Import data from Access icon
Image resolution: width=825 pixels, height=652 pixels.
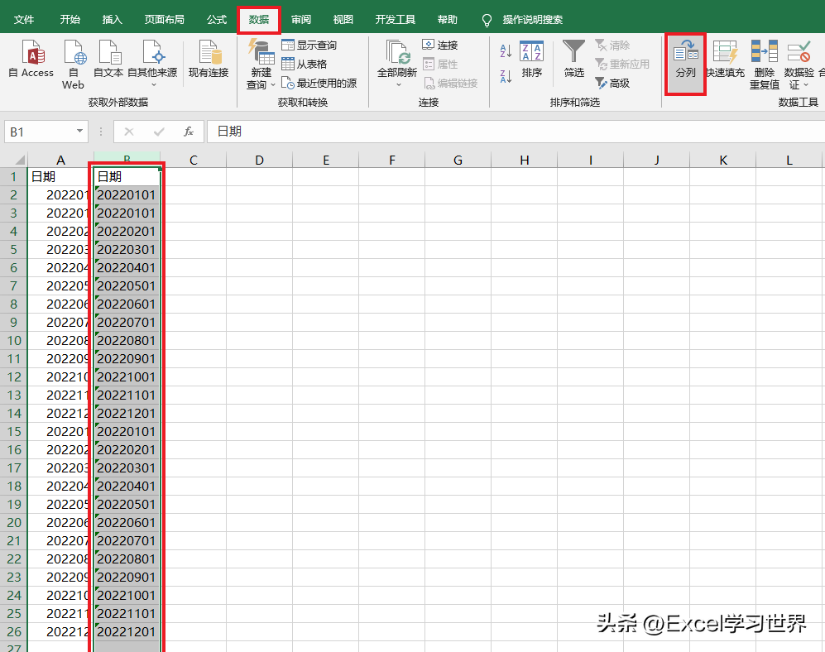(x=31, y=59)
